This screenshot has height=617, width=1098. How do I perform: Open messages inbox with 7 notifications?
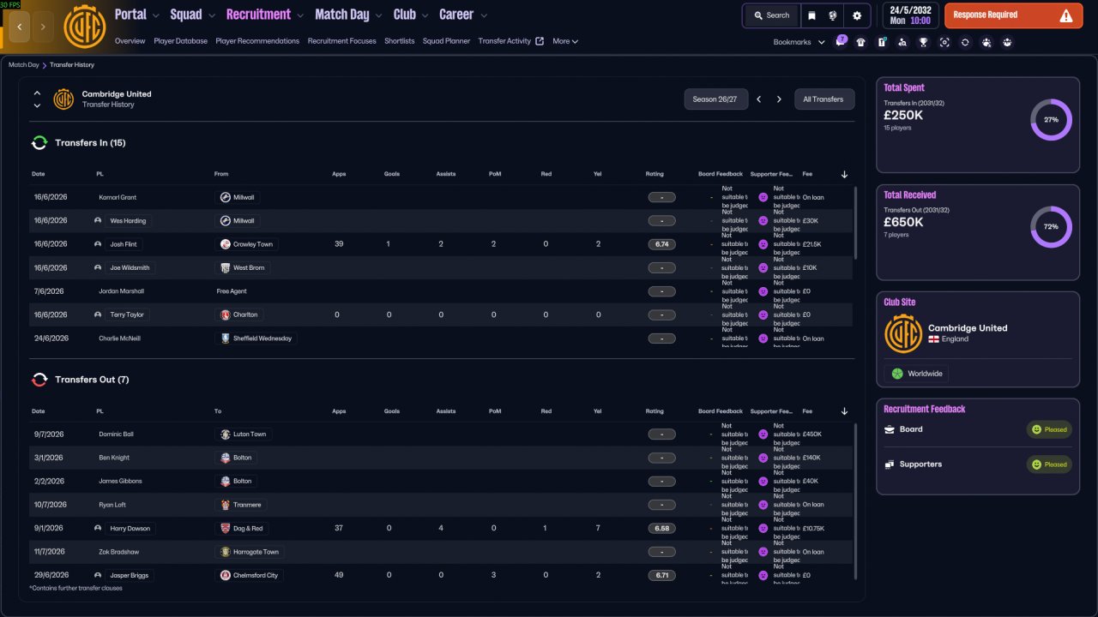(x=841, y=41)
